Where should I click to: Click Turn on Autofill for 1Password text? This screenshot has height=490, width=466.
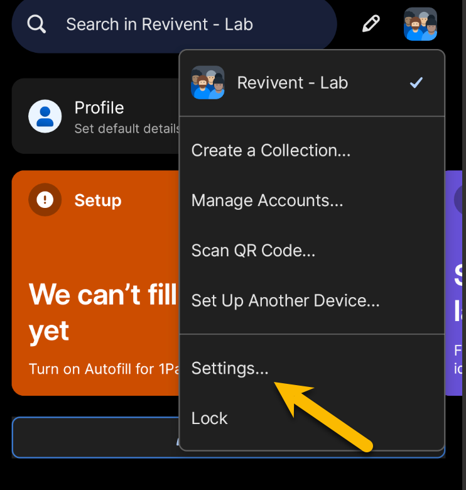104,369
